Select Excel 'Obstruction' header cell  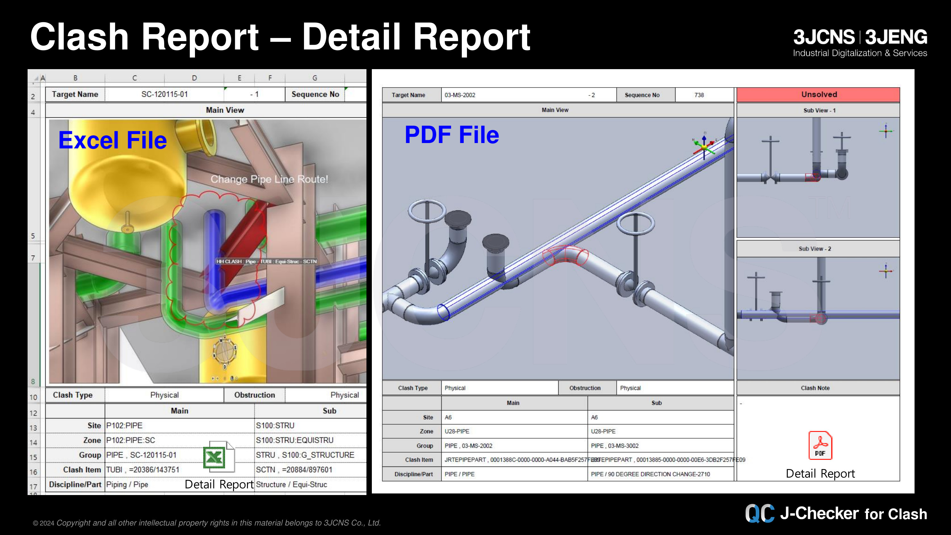(x=254, y=395)
